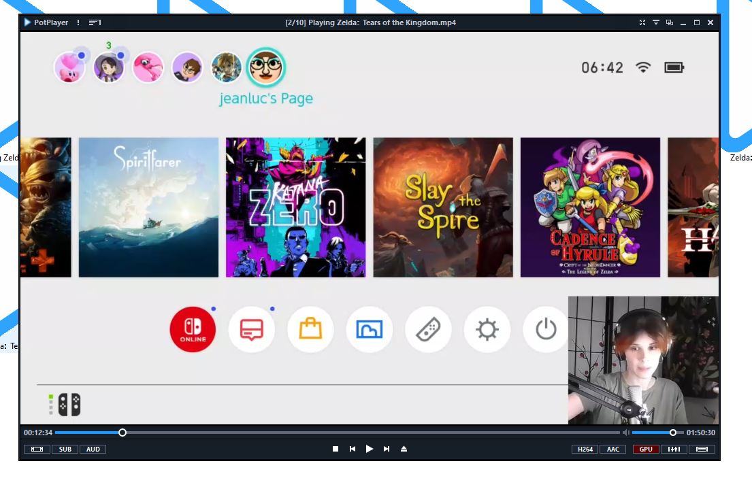
Task: Mute audio with the speaker icon
Action: click(626, 433)
